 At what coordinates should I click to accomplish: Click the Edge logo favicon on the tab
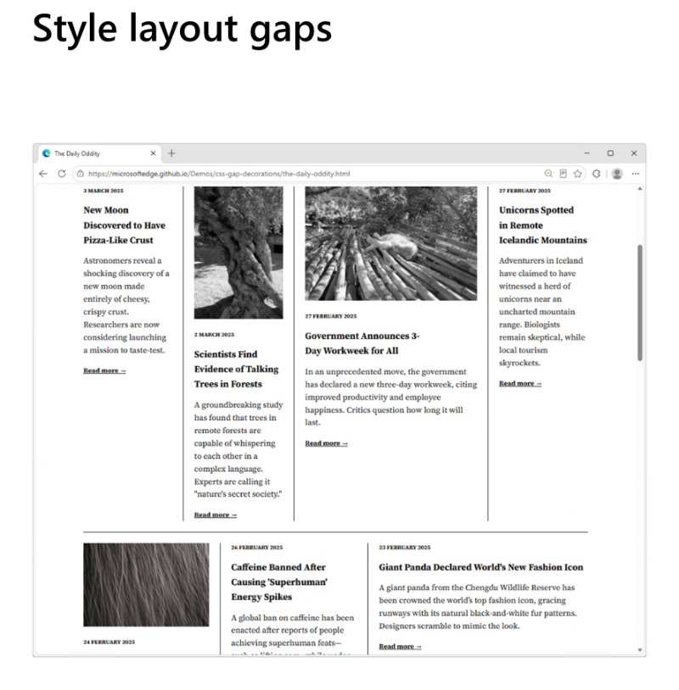(47, 153)
